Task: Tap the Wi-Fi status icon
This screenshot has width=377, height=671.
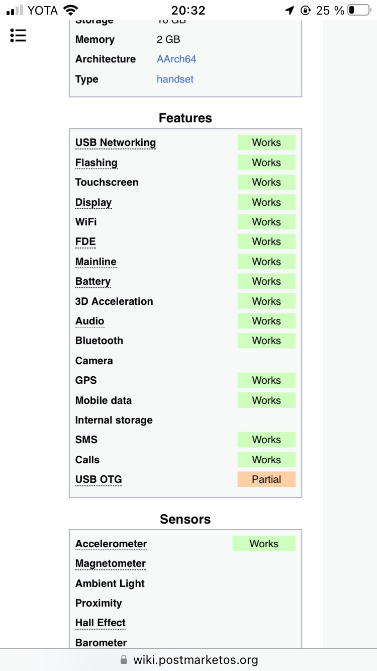Action: pyautogui.click(x=71, y=10)
